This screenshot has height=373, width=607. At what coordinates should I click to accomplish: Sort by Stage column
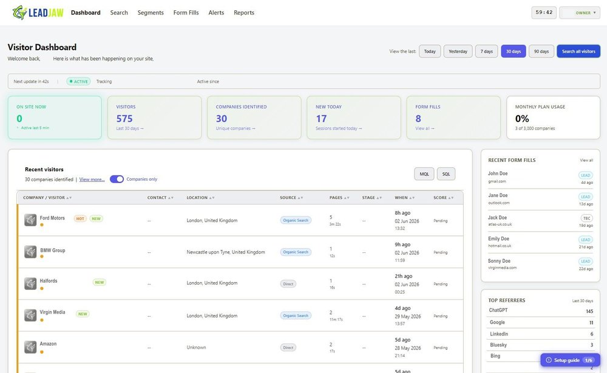(372, 198)
